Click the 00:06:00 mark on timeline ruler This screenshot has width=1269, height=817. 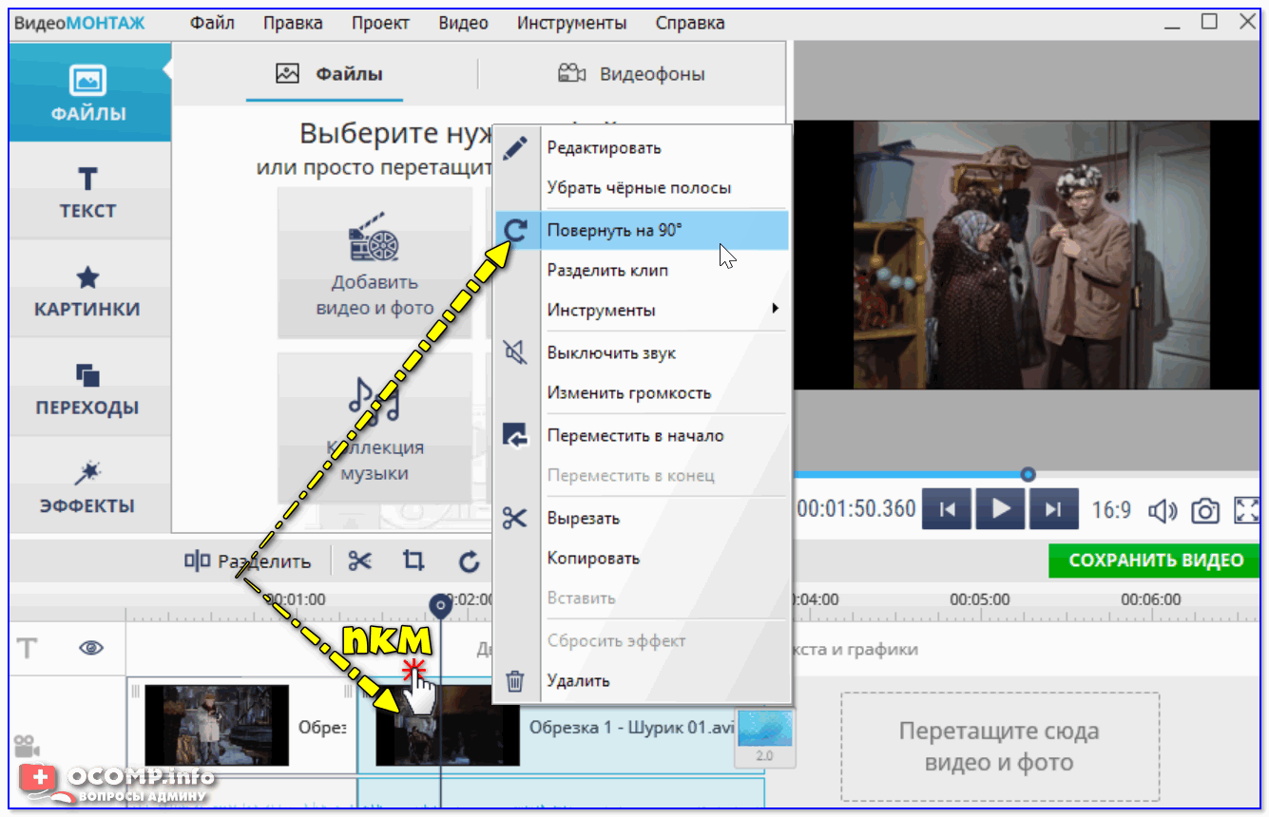coord(1150,600)
